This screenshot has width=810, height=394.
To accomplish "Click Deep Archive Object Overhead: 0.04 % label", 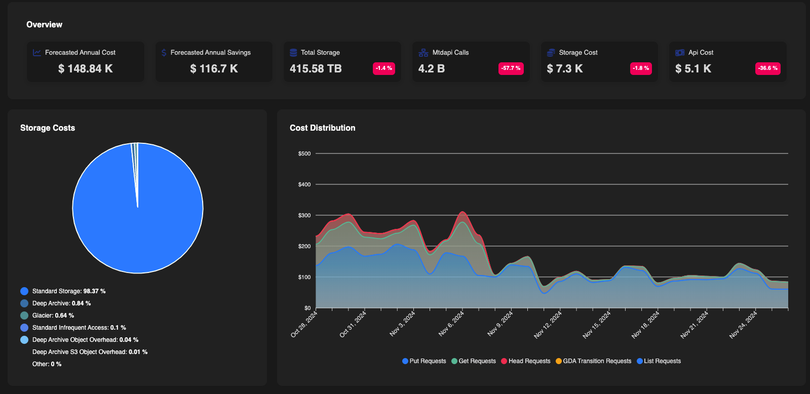I will [x=85, y=340].
